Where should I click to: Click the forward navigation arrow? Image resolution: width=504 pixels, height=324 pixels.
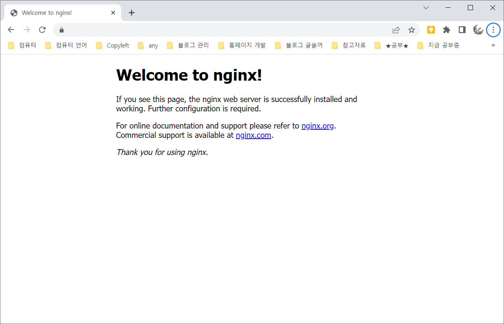pos(26,30)
